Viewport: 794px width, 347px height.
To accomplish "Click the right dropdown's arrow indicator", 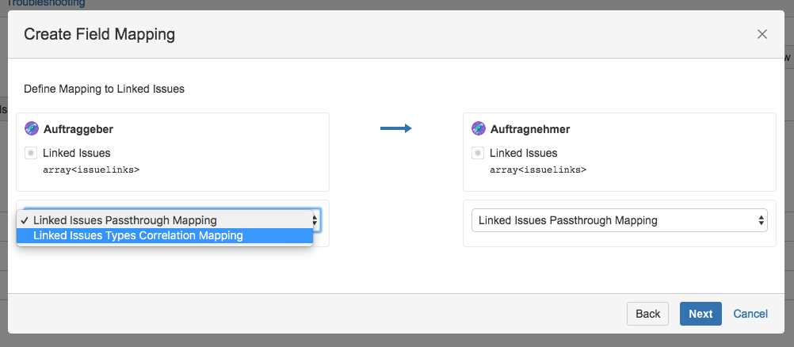I will (762, 220).
